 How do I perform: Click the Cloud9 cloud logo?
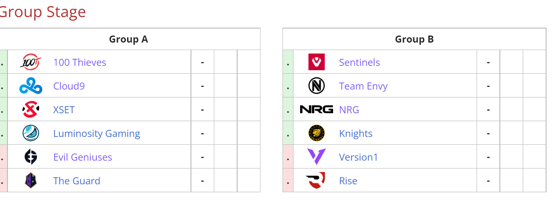point(31,86)
